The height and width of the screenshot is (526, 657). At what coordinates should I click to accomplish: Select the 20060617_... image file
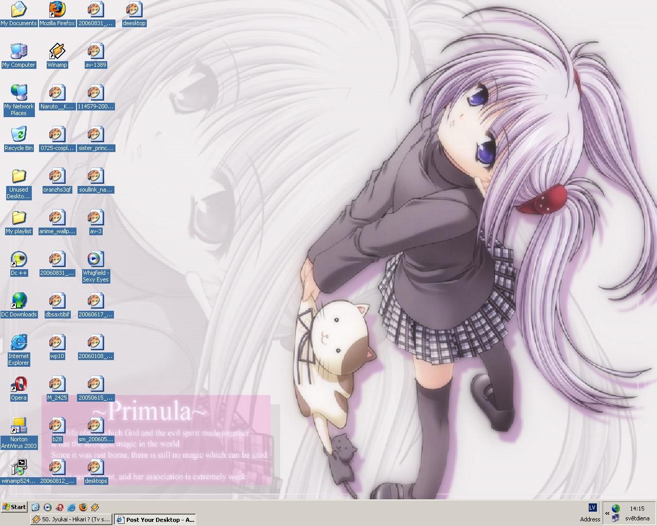[x=95, y=305]
